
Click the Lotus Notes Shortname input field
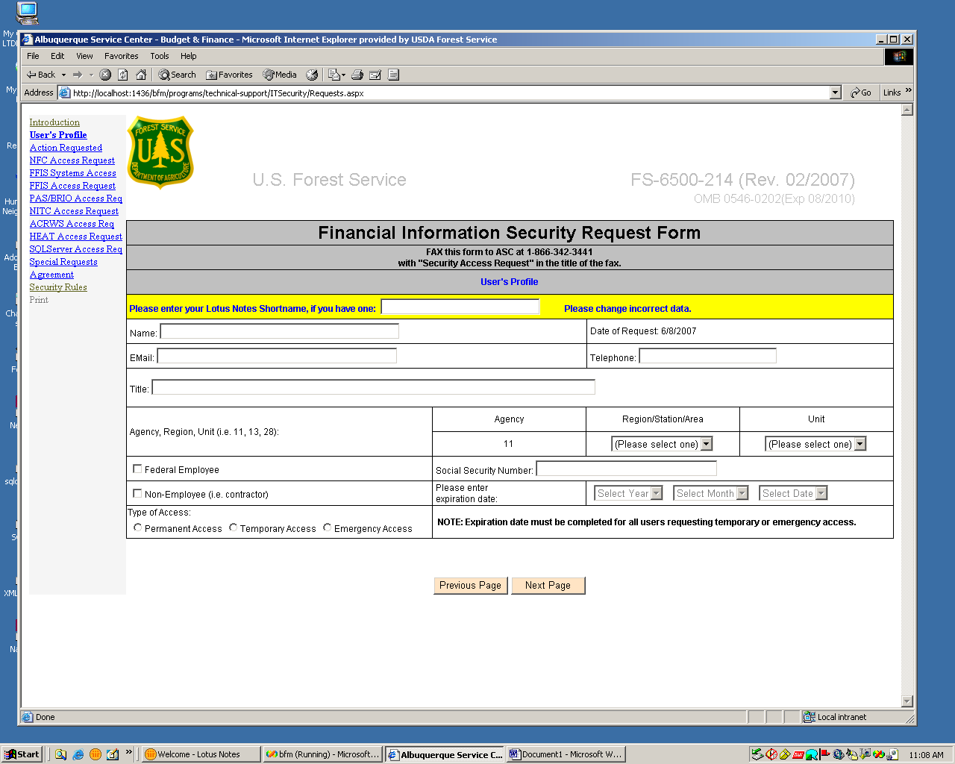point(460,307)
